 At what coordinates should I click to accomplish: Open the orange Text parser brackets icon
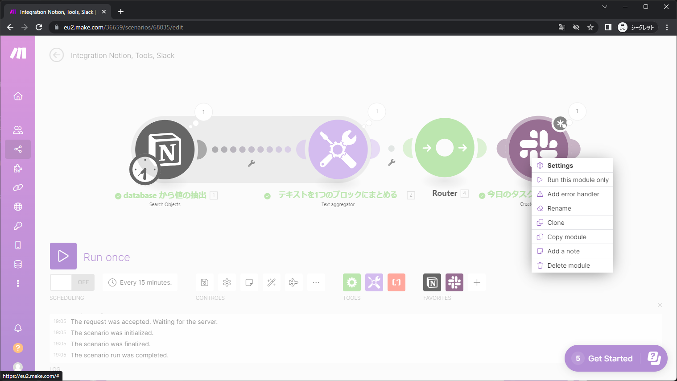[x=396, y=282]
